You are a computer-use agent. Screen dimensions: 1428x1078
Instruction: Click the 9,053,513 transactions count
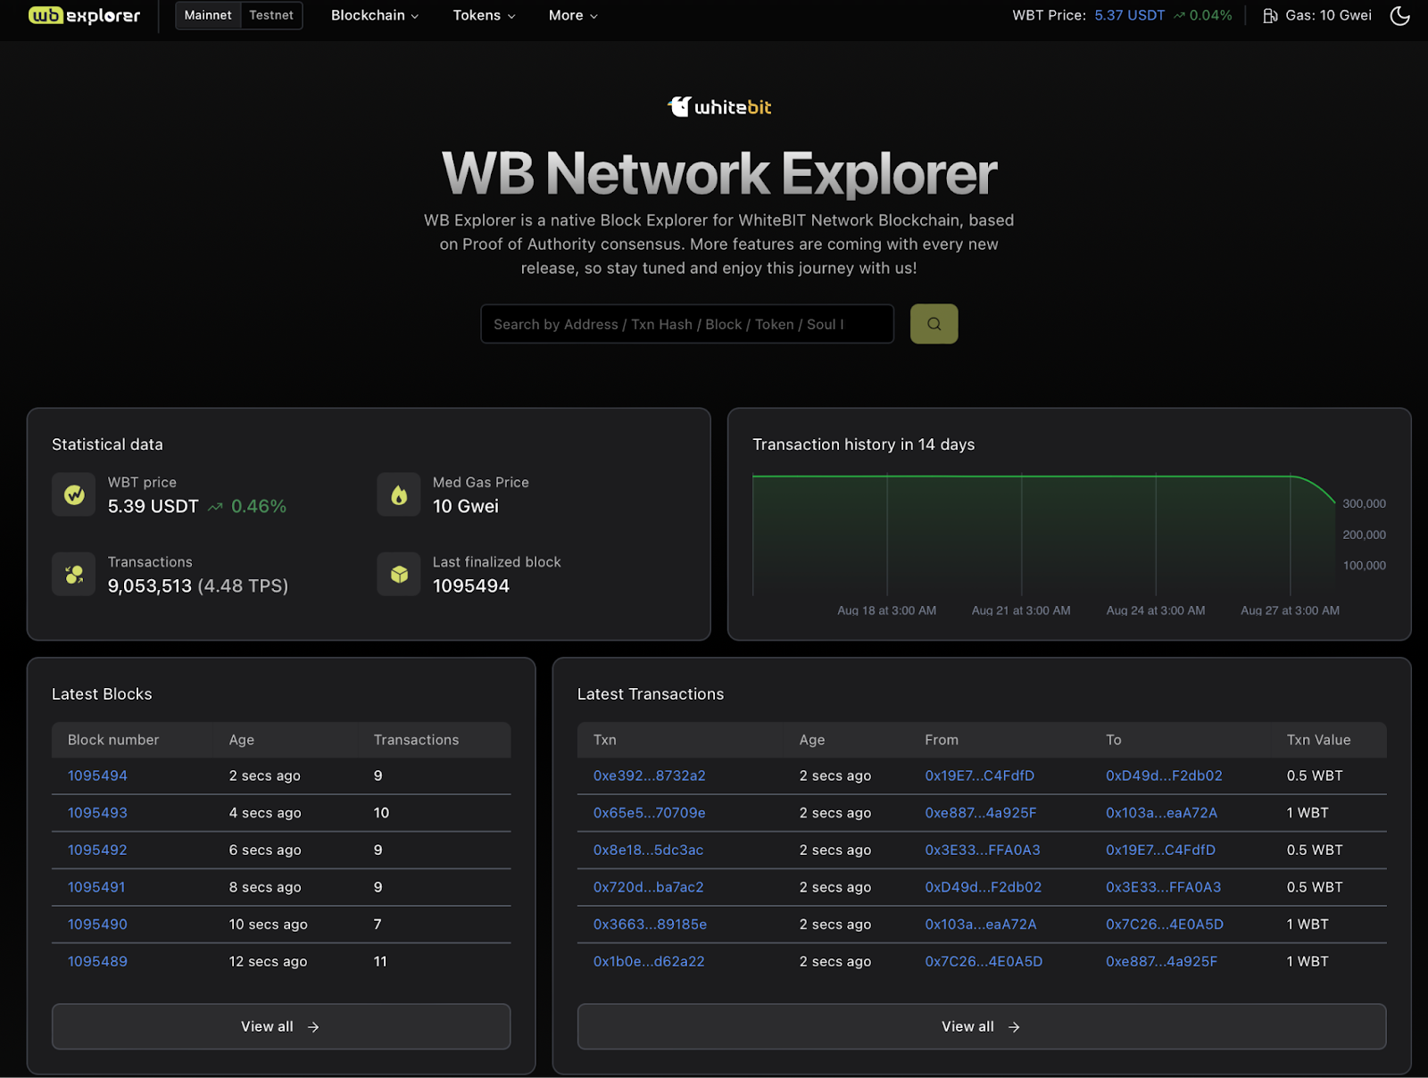tap(150, 586)
